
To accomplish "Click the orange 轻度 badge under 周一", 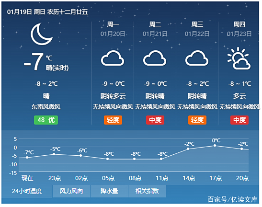I will pos(113,120).
